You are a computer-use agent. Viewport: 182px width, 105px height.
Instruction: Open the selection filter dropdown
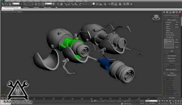point(16,4)
